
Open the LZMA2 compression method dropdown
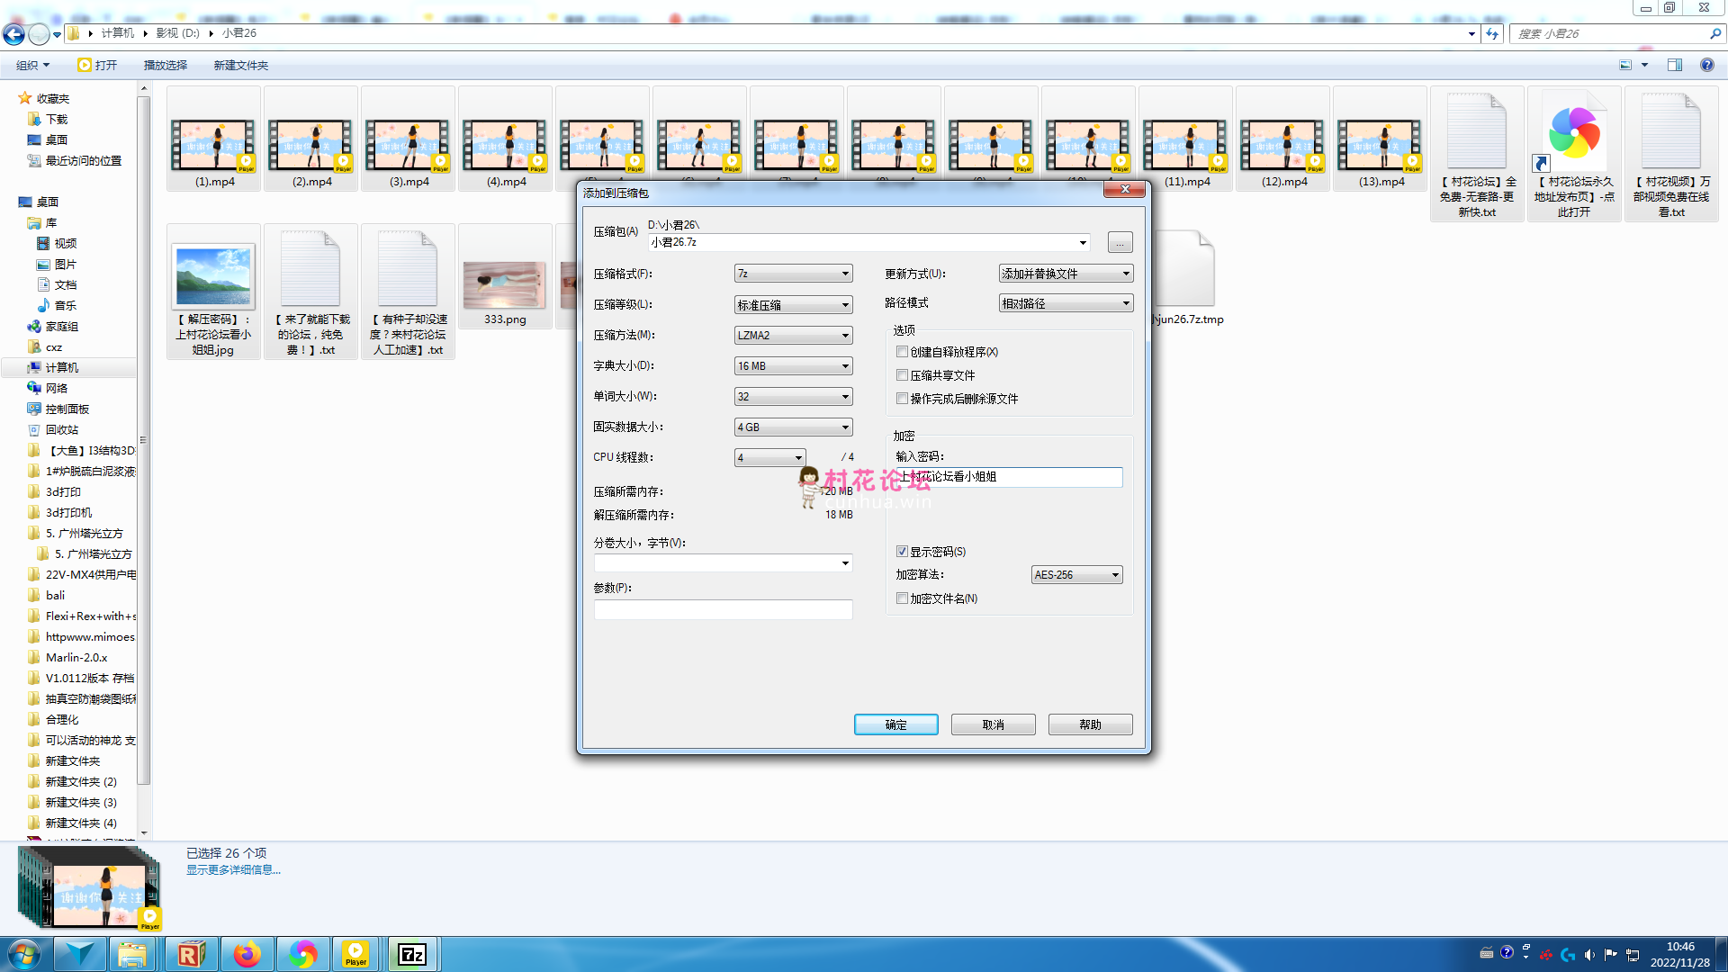tap(793, 336)
